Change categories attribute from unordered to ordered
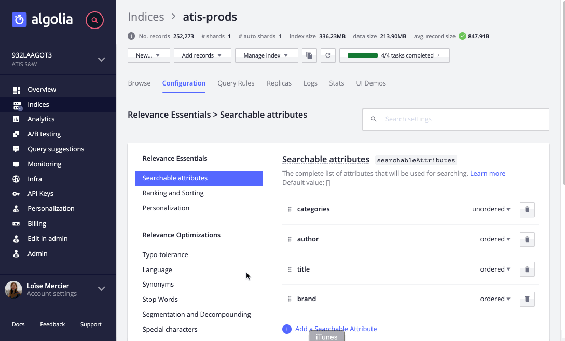The image size is (565, 341). (491, 209)
